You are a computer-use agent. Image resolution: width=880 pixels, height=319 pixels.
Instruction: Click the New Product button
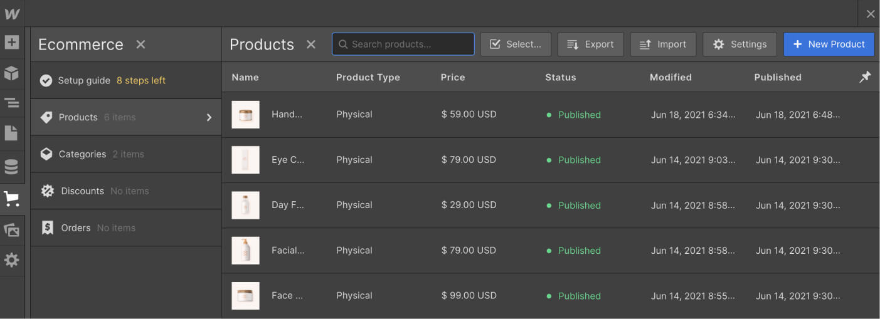pos(829,44)
